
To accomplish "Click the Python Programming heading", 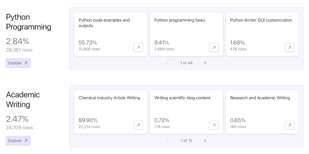I will coord(28,22).
